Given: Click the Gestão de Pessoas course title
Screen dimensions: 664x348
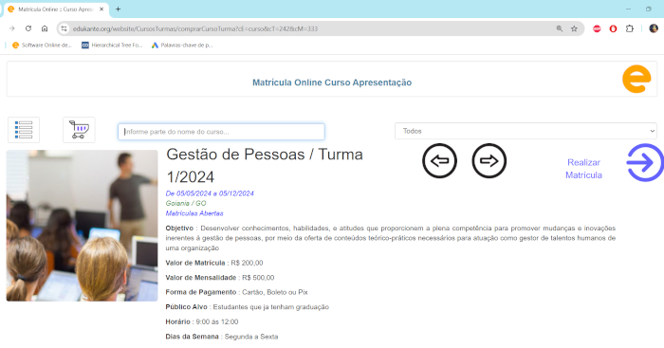Looking at the screenshot, I should coord(265,166).
